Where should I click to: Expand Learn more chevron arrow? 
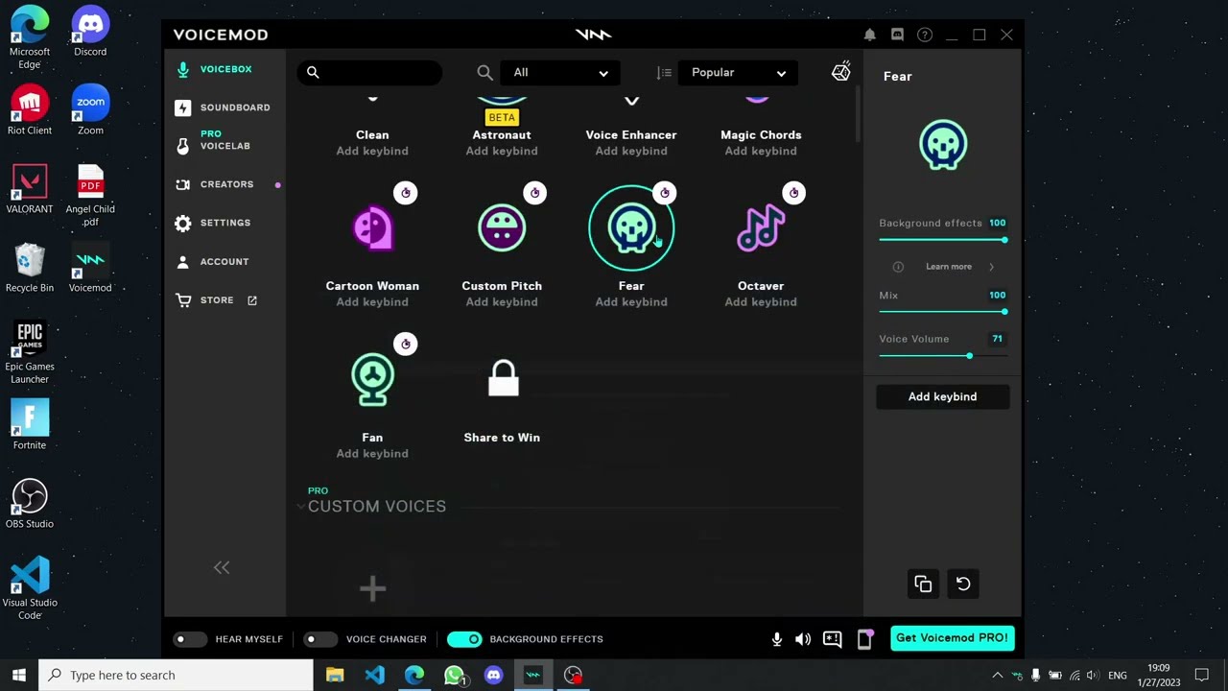coord(991,267)
